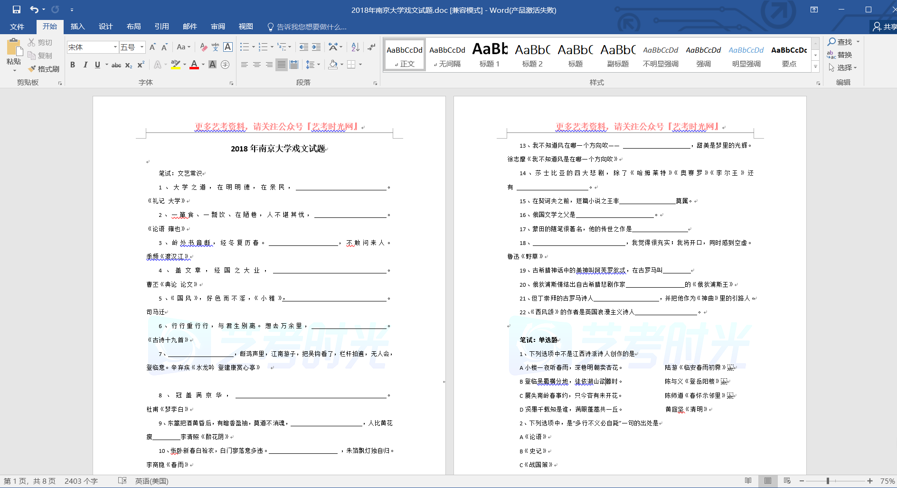Image resolution: width=897 pixels, height=488 pixels.
Task: Apply the 标题 1 heading style
Action: pos(490,55)
